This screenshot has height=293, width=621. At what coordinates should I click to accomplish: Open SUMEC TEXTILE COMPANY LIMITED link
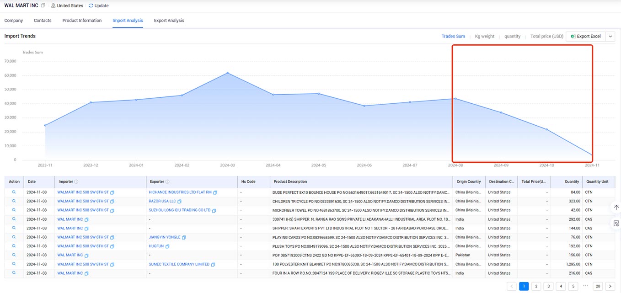179,264
